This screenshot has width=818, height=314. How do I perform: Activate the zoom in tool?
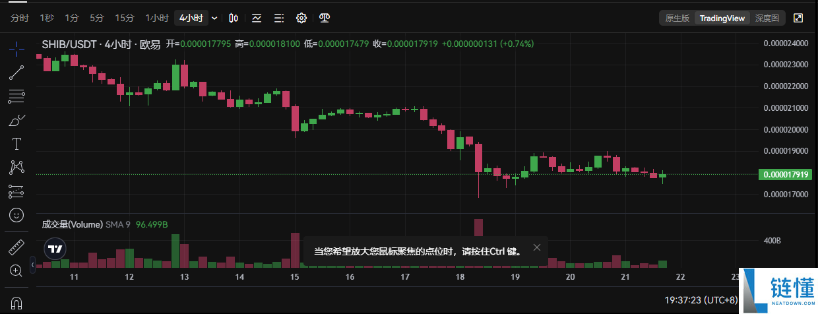16,270
